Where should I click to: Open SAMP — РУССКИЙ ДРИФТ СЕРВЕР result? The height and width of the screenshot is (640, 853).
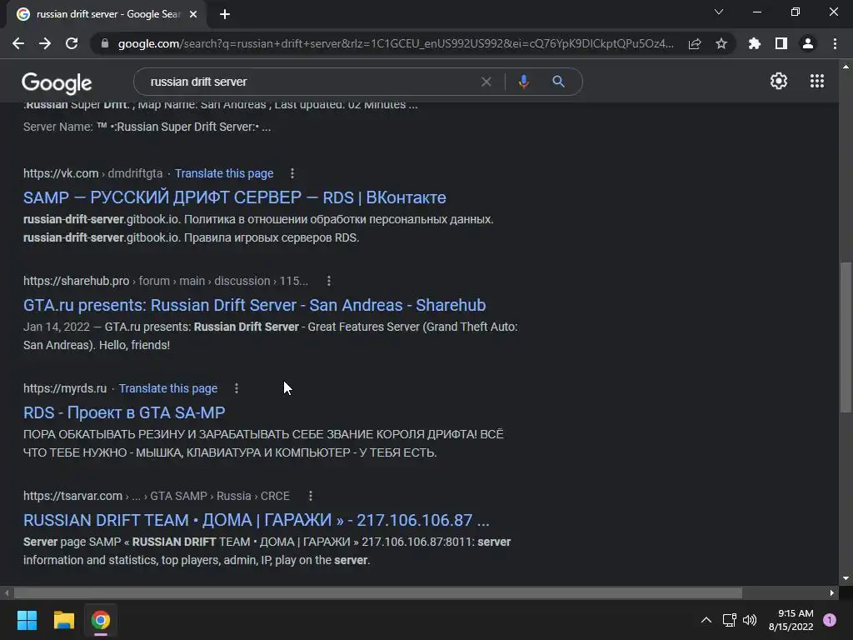pyautogui.click(x=234, y=197)
